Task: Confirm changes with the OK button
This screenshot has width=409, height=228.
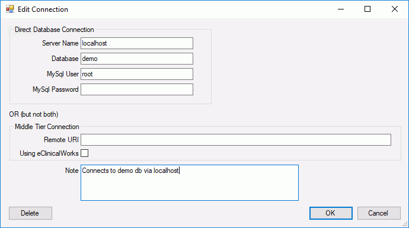Action: click(331, 213)
